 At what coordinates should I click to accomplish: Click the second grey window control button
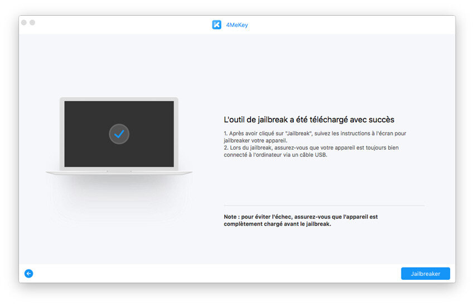coord(32,22)
